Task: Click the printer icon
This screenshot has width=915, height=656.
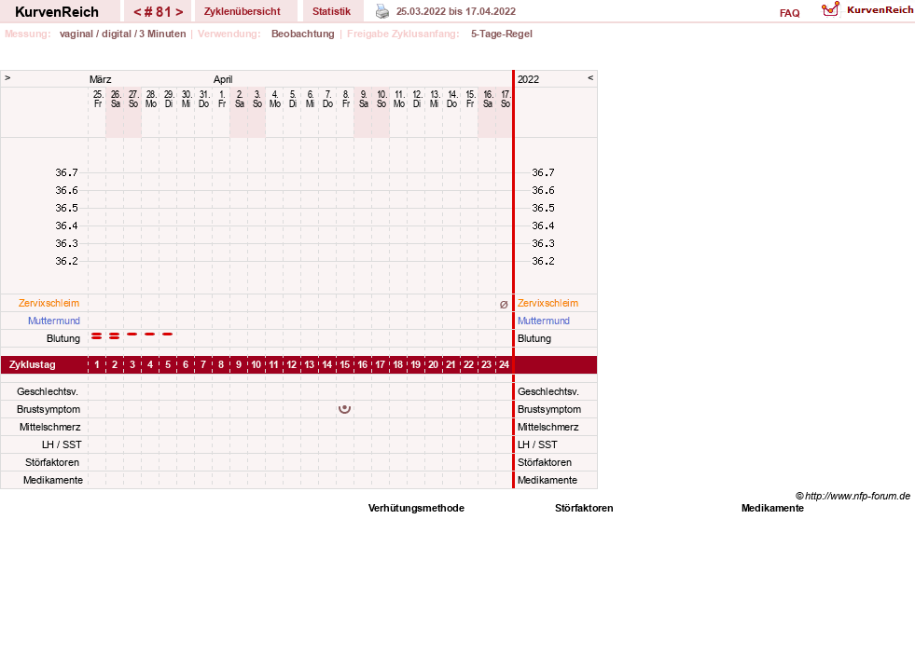Action: 382,11
